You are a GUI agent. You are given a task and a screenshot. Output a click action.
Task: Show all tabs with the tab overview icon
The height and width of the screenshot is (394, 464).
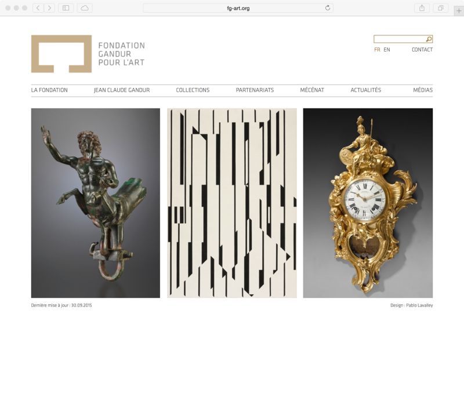441,8
